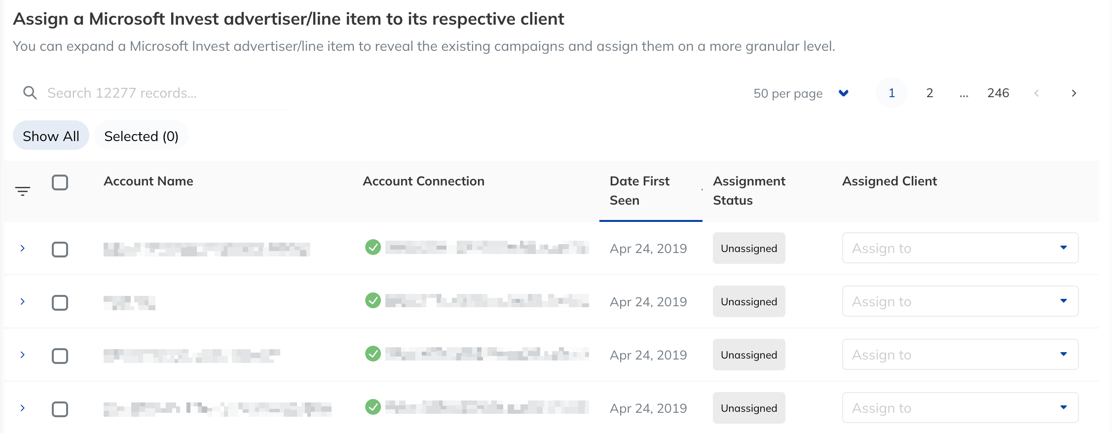Open Assign to dropdown in fourth row
This screenshot has width=1112, height=433.
click(x=960, y=408)
